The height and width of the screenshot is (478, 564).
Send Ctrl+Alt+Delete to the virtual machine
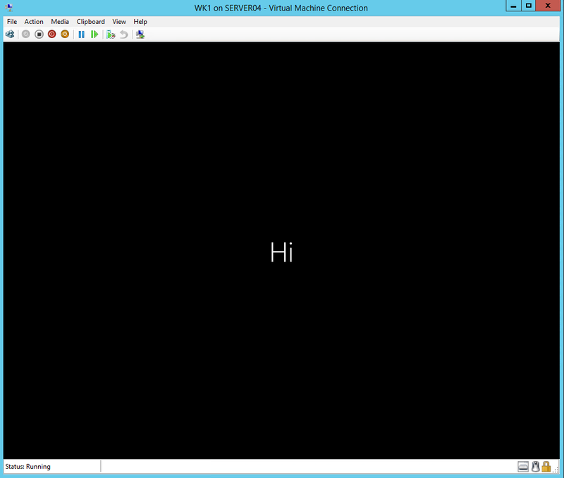point(10,34)
